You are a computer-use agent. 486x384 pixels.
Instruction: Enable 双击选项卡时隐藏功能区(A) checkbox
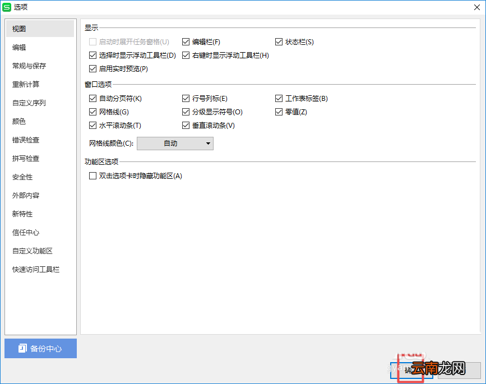point(92,176)
